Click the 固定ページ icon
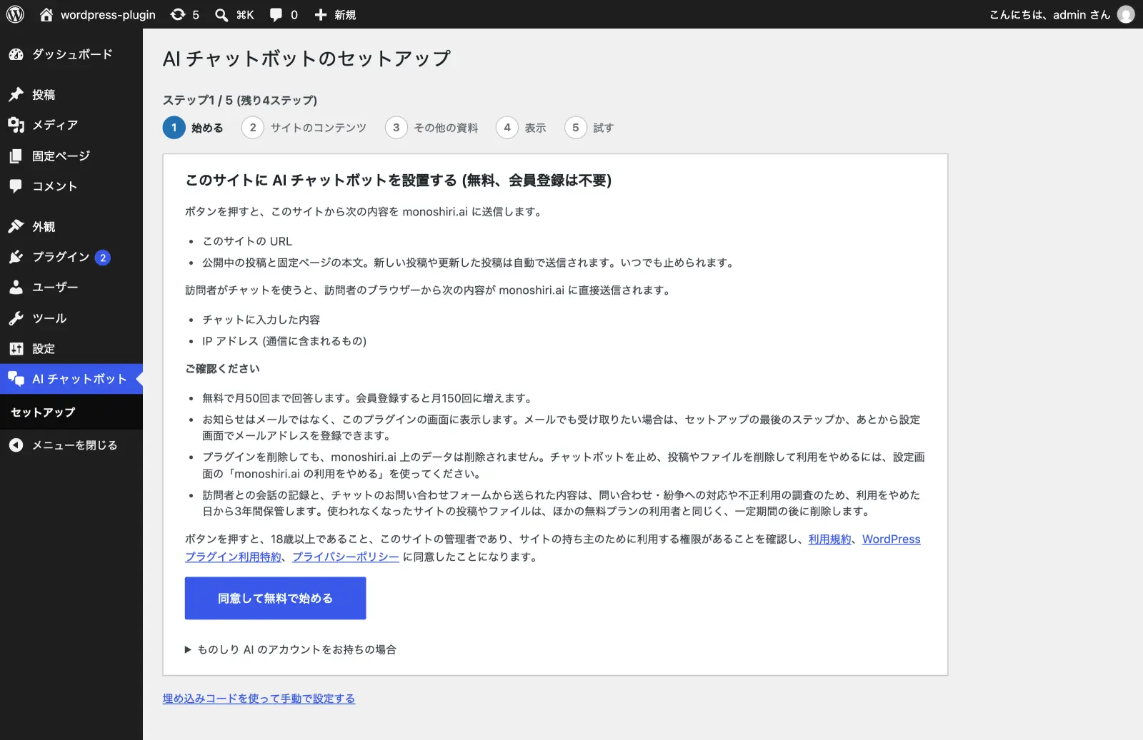The height and width of the screenshot is (740, 1143). 16,156
